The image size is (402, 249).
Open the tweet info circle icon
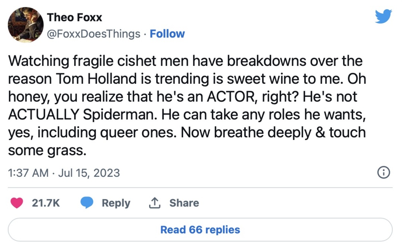[383, 172]
